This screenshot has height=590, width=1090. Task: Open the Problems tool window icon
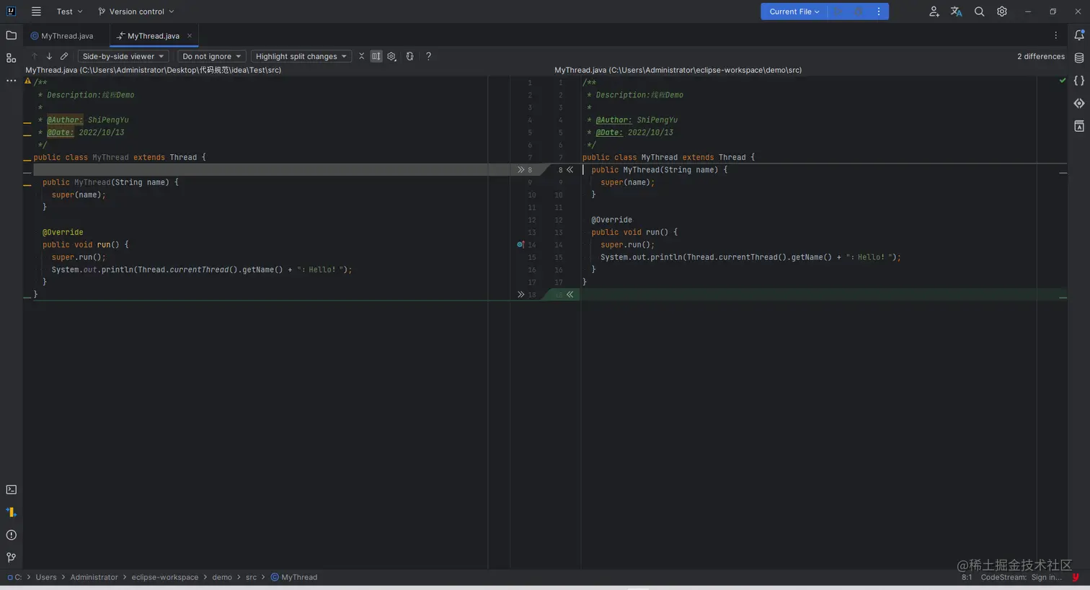pyautogui.click(x=12, y=535)
